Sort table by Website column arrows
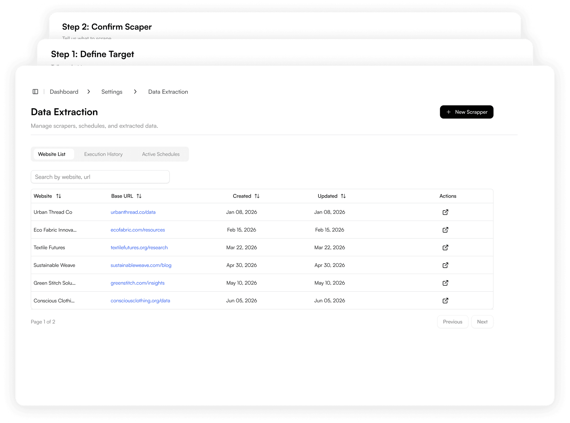This screenshot has width=570, height=423. (58, 196)
